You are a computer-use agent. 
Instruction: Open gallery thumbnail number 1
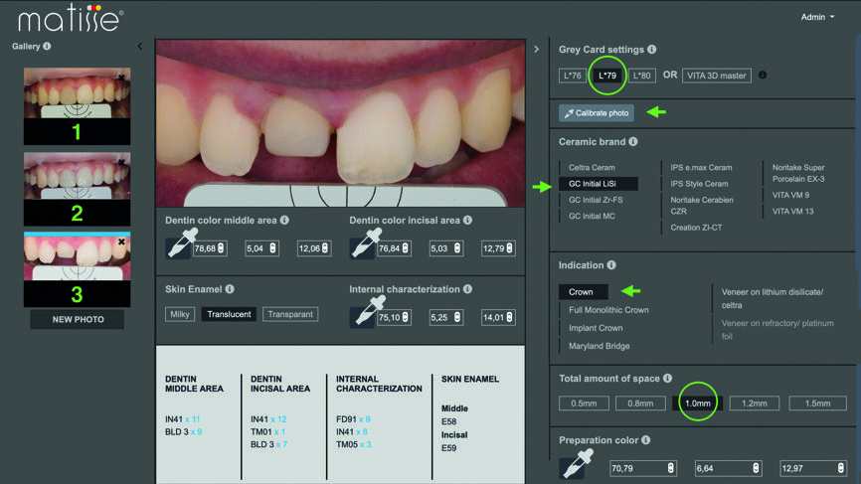click(x=77, y=105)
